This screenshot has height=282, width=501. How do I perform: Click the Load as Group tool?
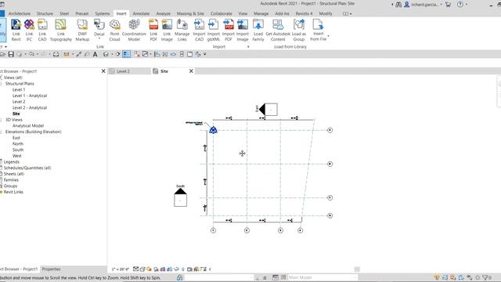pyautogui.click(x=299, y=30)
